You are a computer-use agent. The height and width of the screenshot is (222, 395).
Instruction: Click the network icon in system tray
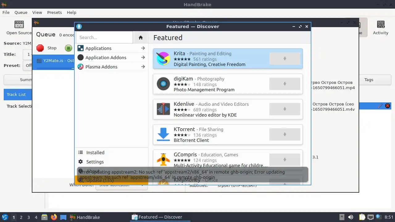click(x=371, y=217)
